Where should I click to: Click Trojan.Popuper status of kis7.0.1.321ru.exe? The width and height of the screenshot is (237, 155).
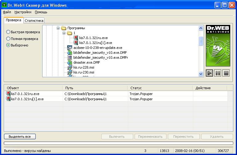point(141,94)
